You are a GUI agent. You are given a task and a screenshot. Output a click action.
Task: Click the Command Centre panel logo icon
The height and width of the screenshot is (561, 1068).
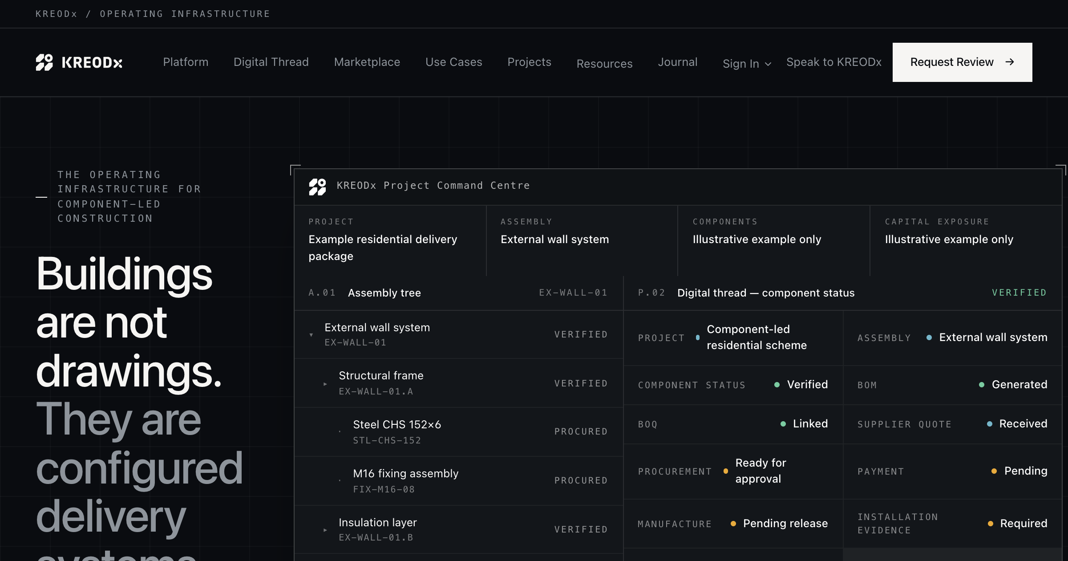tap(317, 187)
